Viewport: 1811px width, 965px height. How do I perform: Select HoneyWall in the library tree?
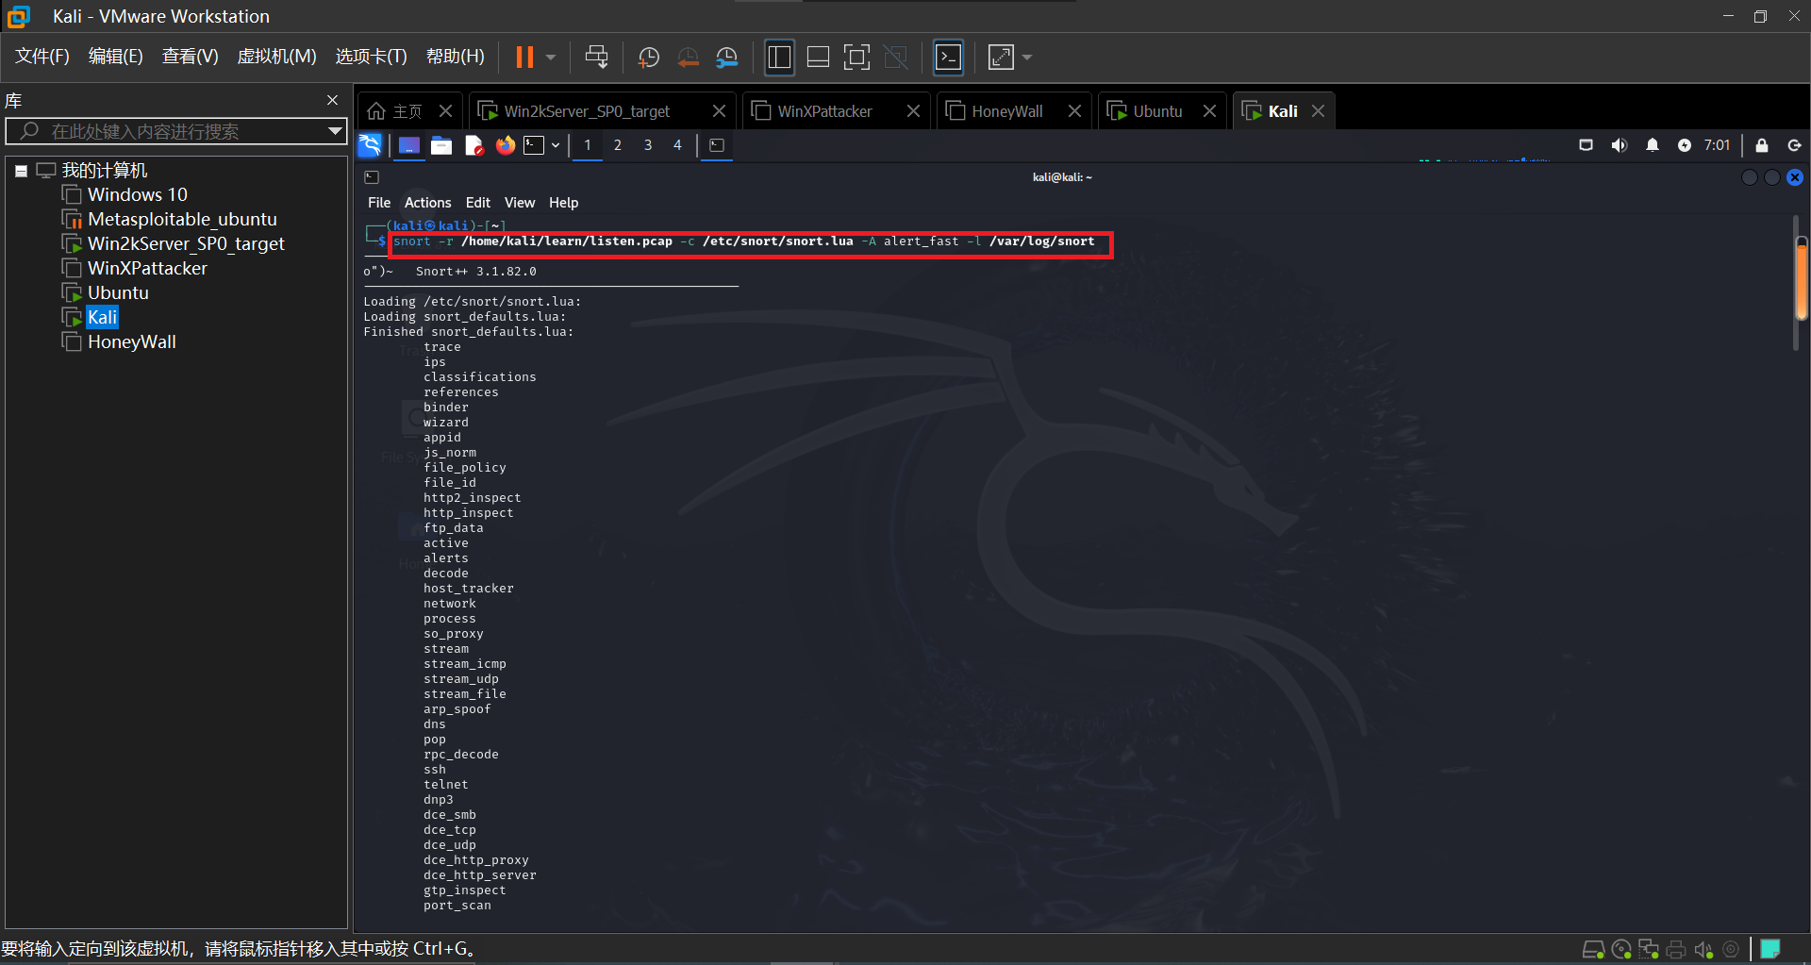(x=132, y=341)
